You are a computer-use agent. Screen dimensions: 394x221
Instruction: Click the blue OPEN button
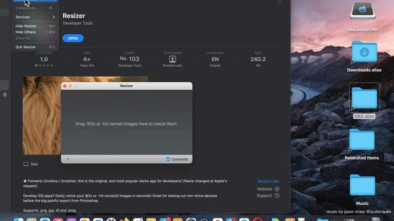tap(73, 38)
